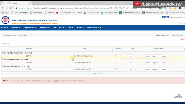Open the WhatsApp Web bookmark

[109, 12]
